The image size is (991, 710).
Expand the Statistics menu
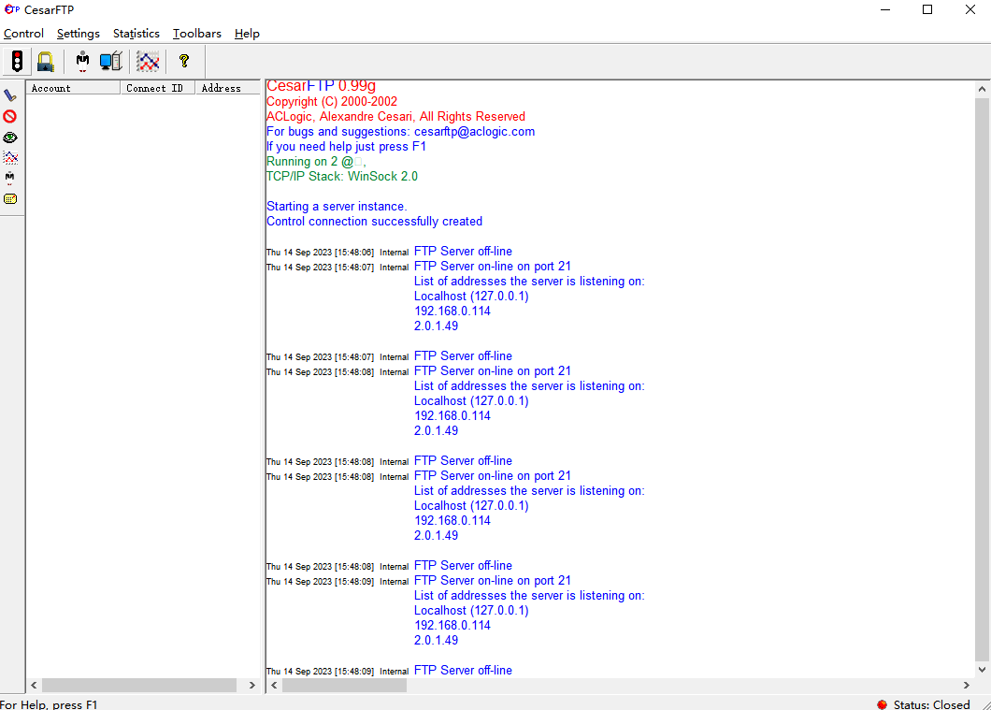[136, 34]
